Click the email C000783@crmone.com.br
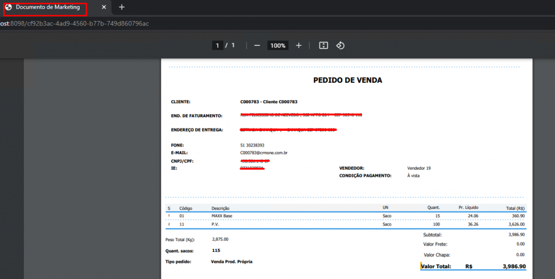Viewport: 555px width, 279px height. 263,153
